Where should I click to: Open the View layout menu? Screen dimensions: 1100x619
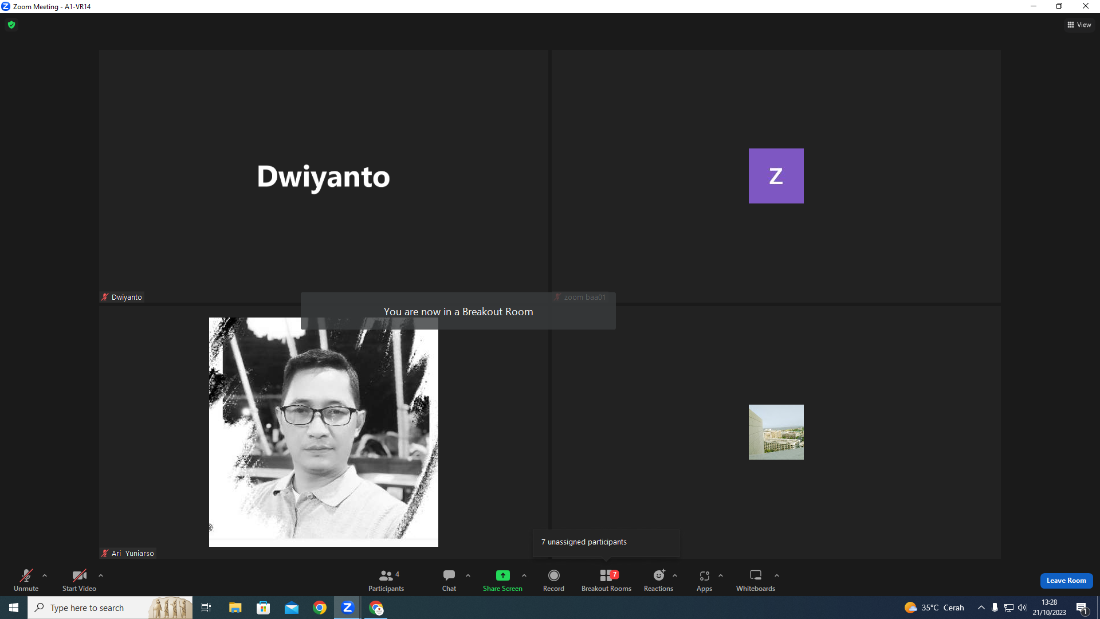click(1079, 25)
